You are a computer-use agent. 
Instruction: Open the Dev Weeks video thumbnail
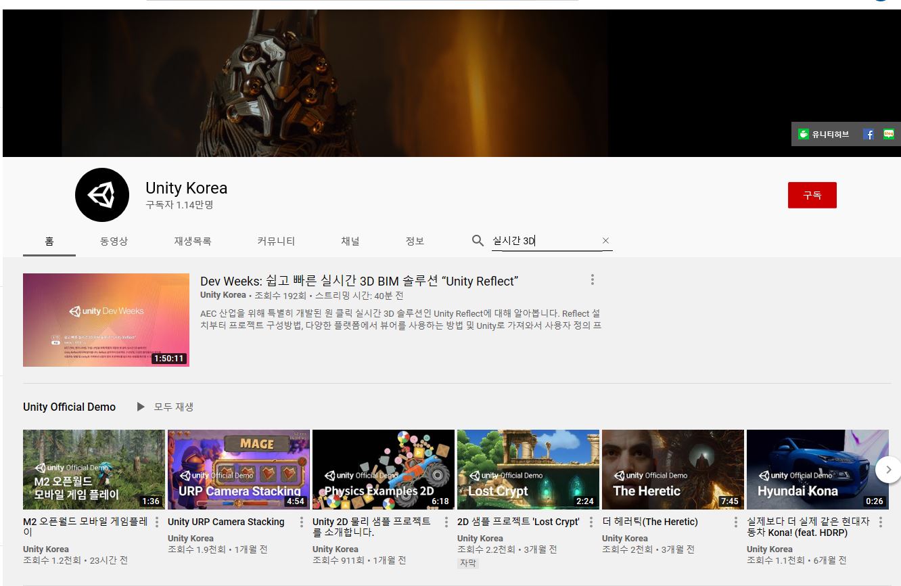(106, 320)
